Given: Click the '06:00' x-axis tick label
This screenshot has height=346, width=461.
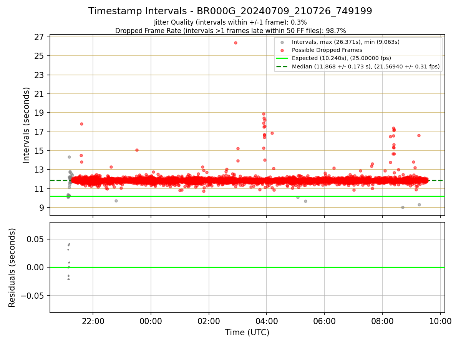Looking at the screenshot, I should (325, 321).
